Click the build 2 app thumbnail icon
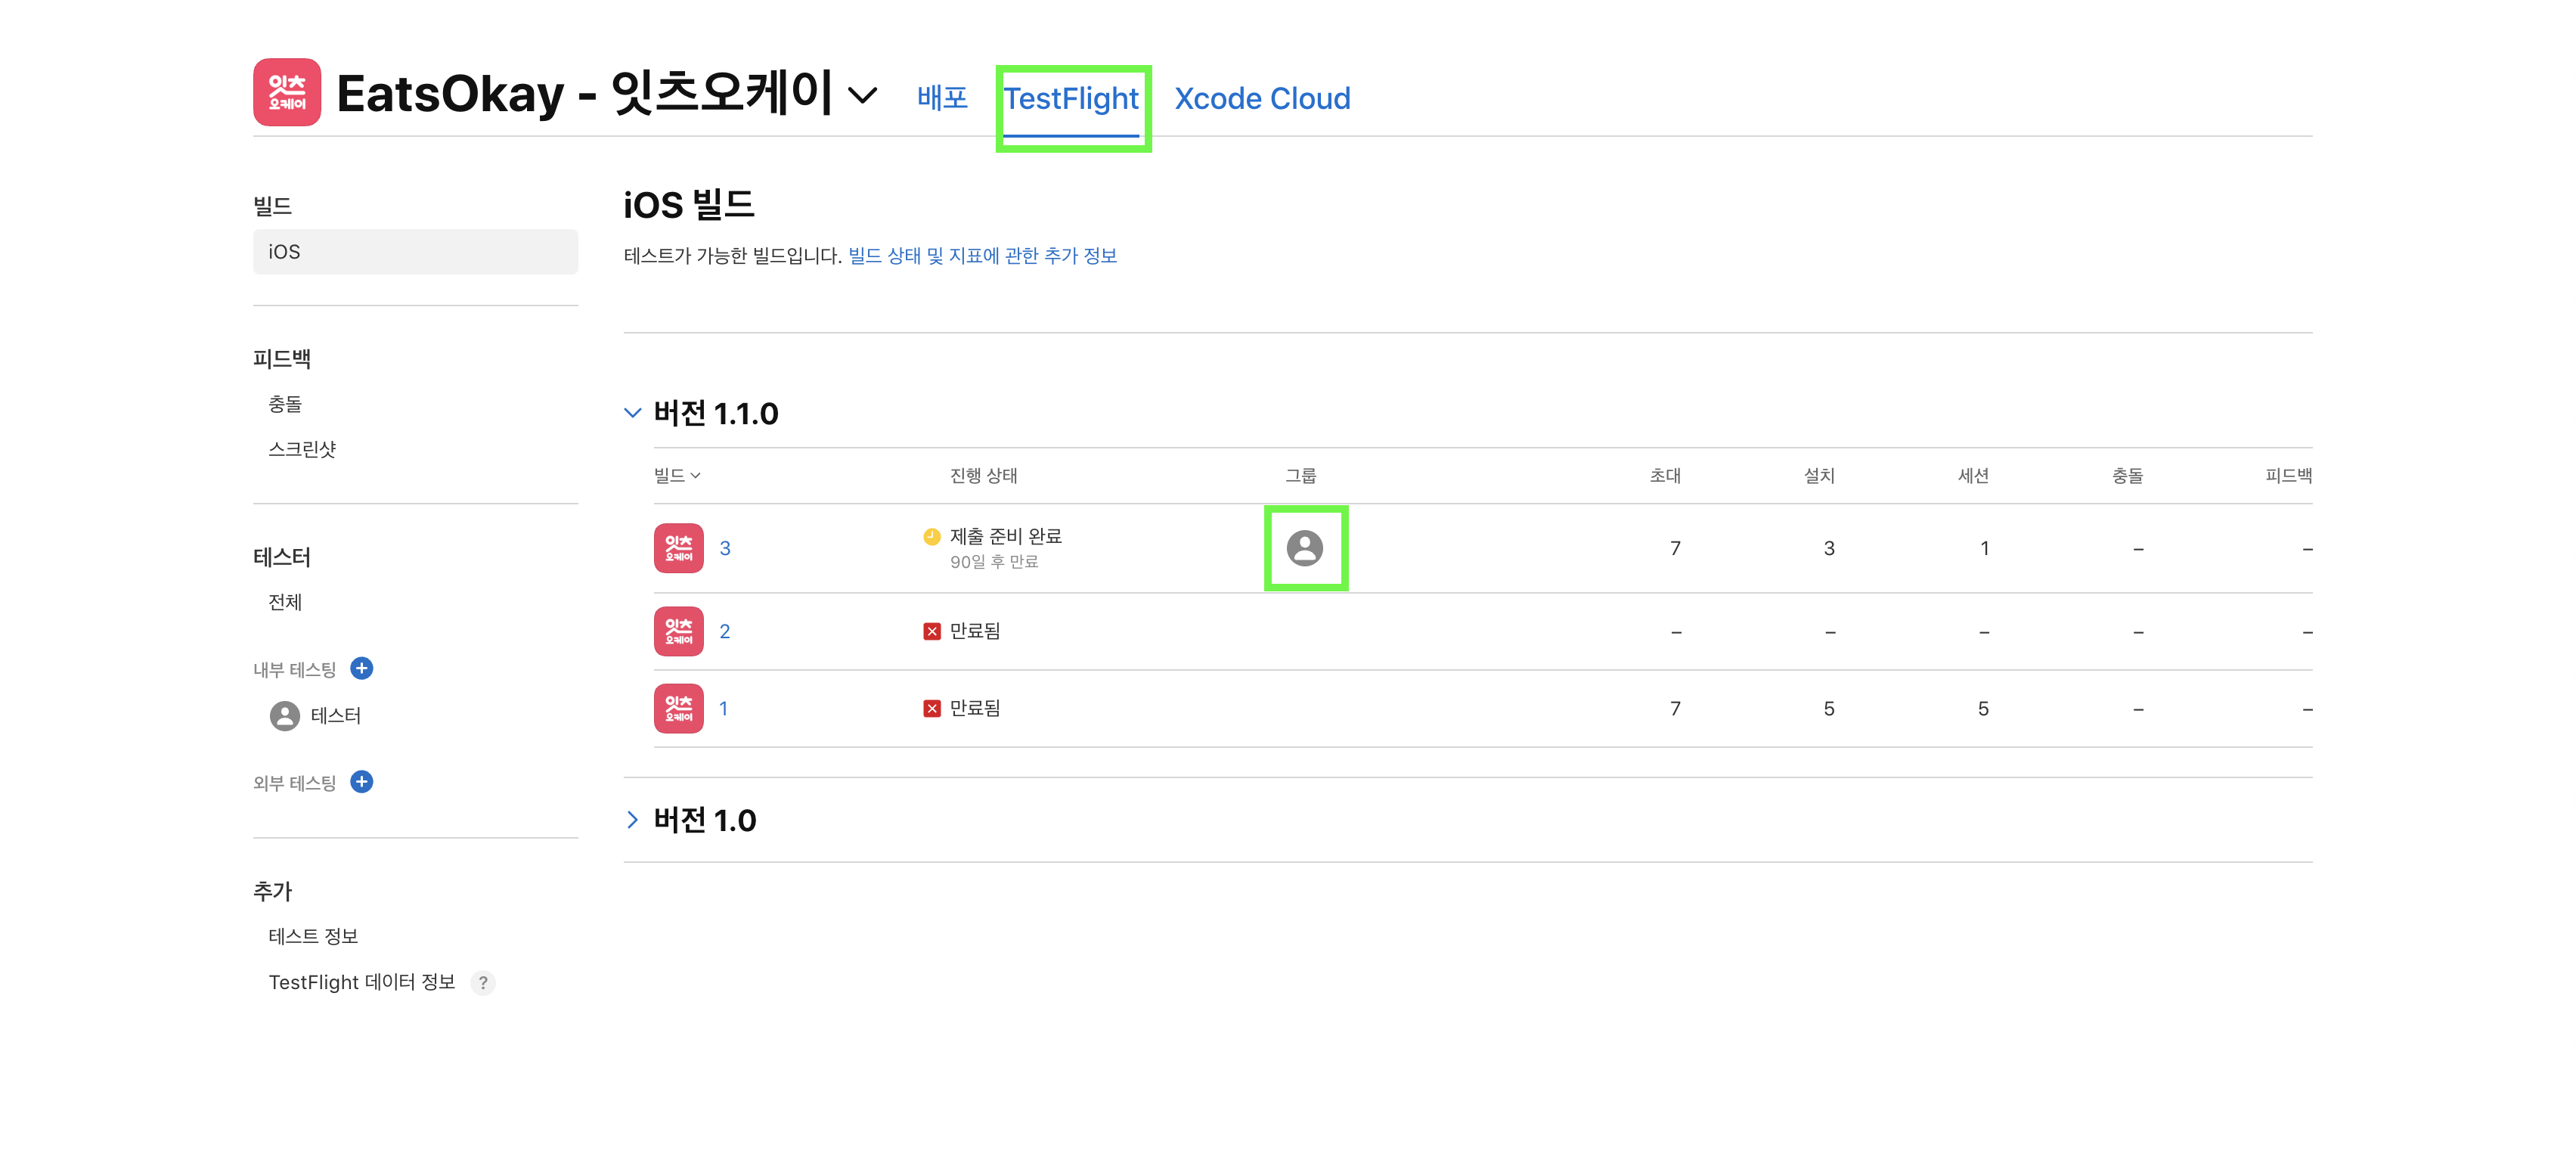The width and height of the screenshot is (2576, 1157). [x=678, y=631]
